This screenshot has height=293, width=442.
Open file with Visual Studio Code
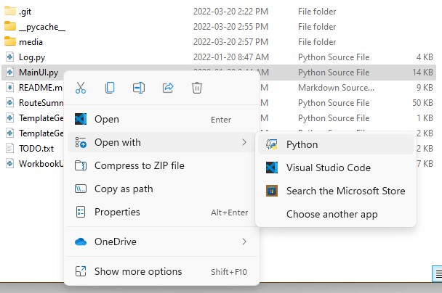click(328, 168)
